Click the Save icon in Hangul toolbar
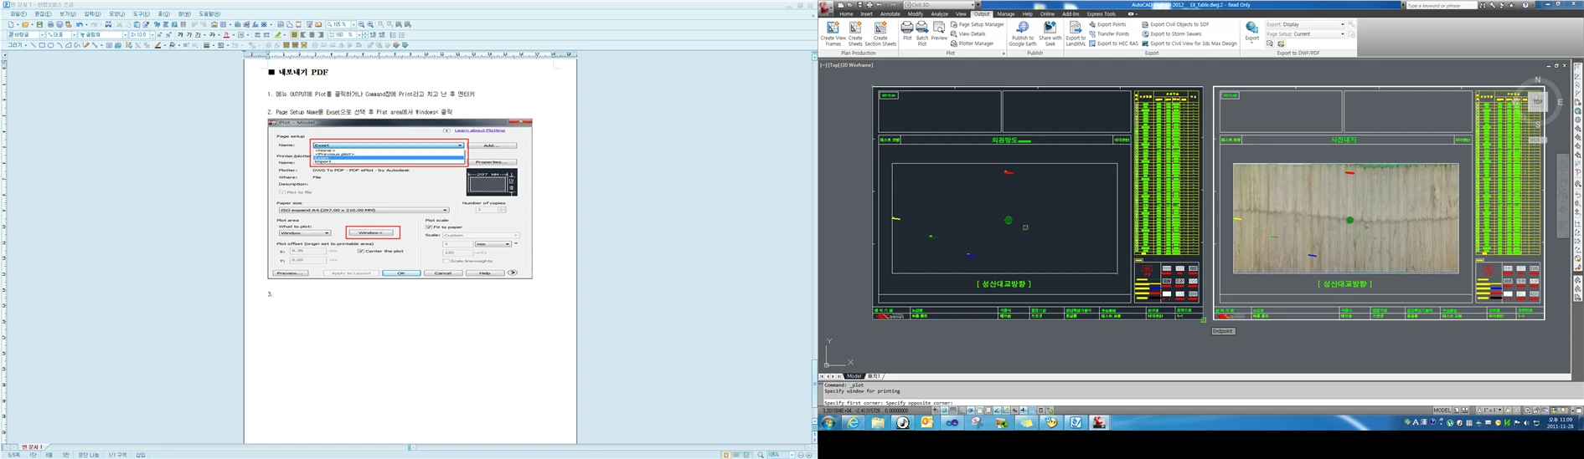The height and width of the screenshot is (459, 1584). click(x=39, y=24)
